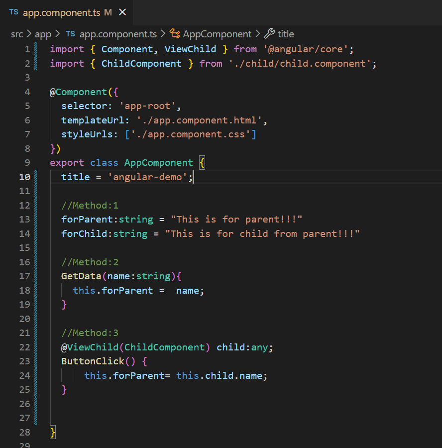Viewport: 442px width, 448px height.
Task: Click the GetData method name
Action: (81, 276)
